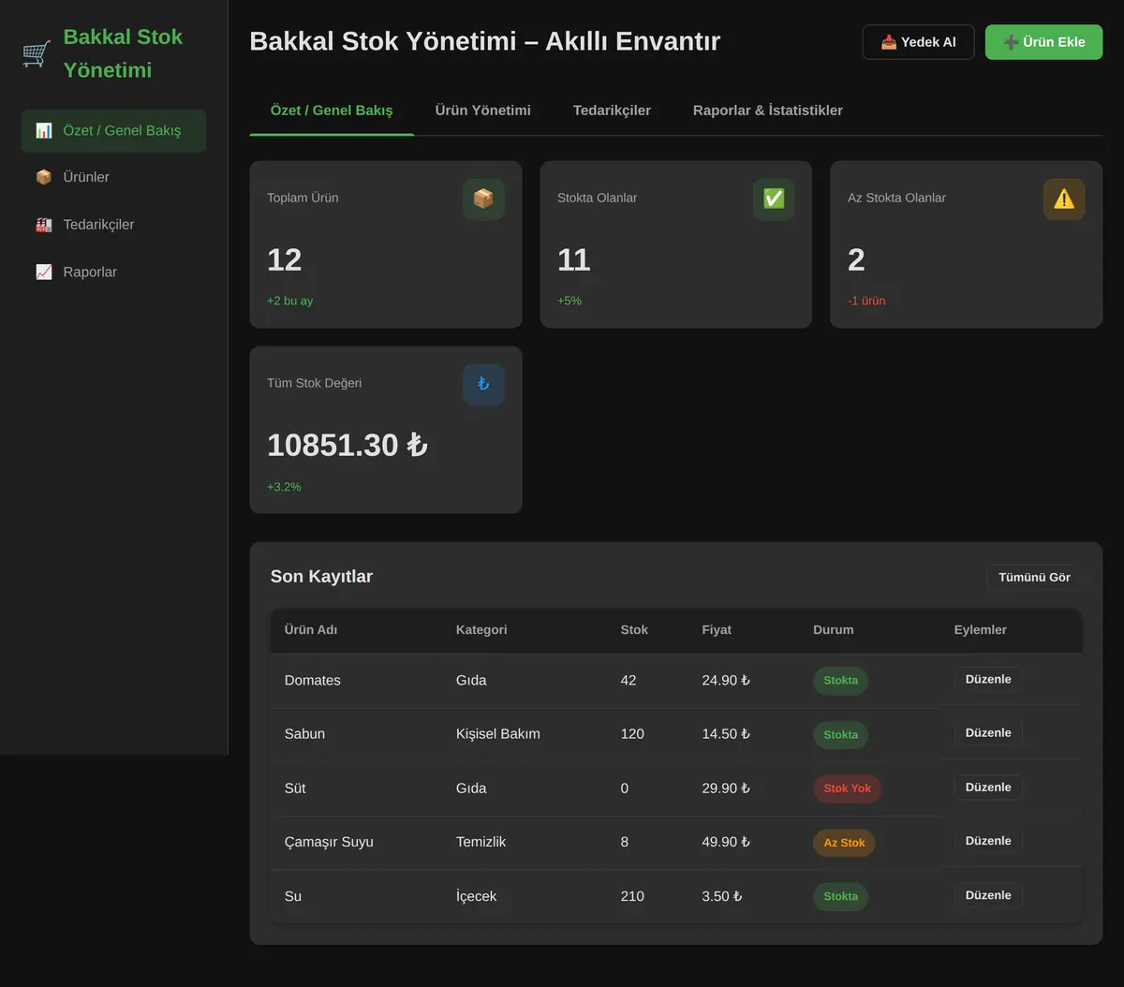Click the Temizlik category cell
Screen dimensions: 1124x987
pyautogui.click(x=481, y=842)
